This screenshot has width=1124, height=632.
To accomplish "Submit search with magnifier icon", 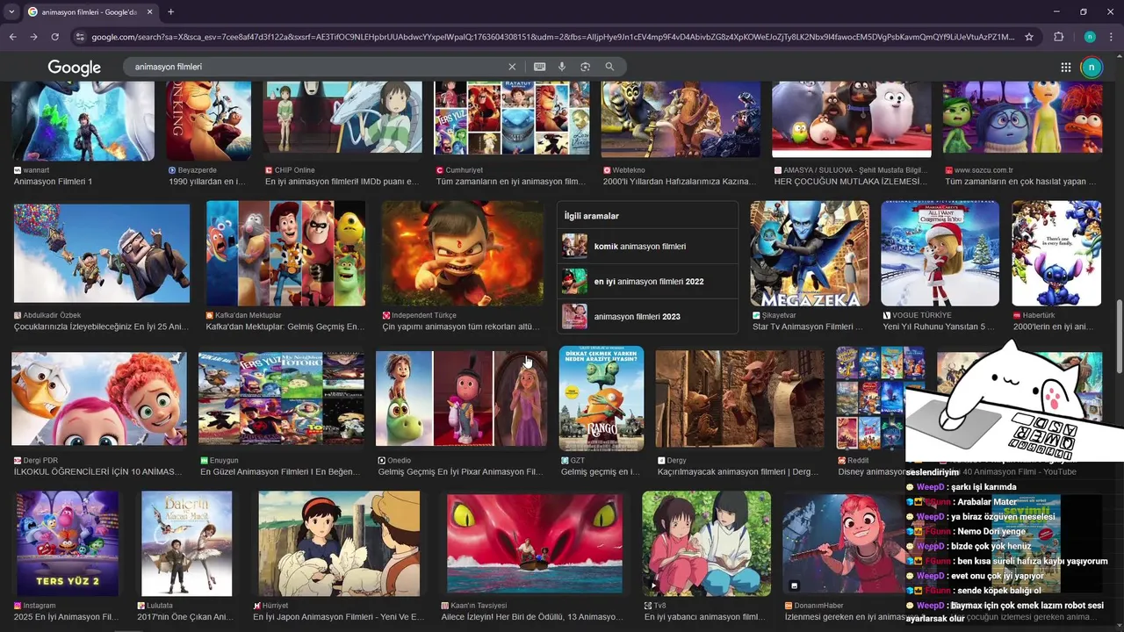I will 609,67.
